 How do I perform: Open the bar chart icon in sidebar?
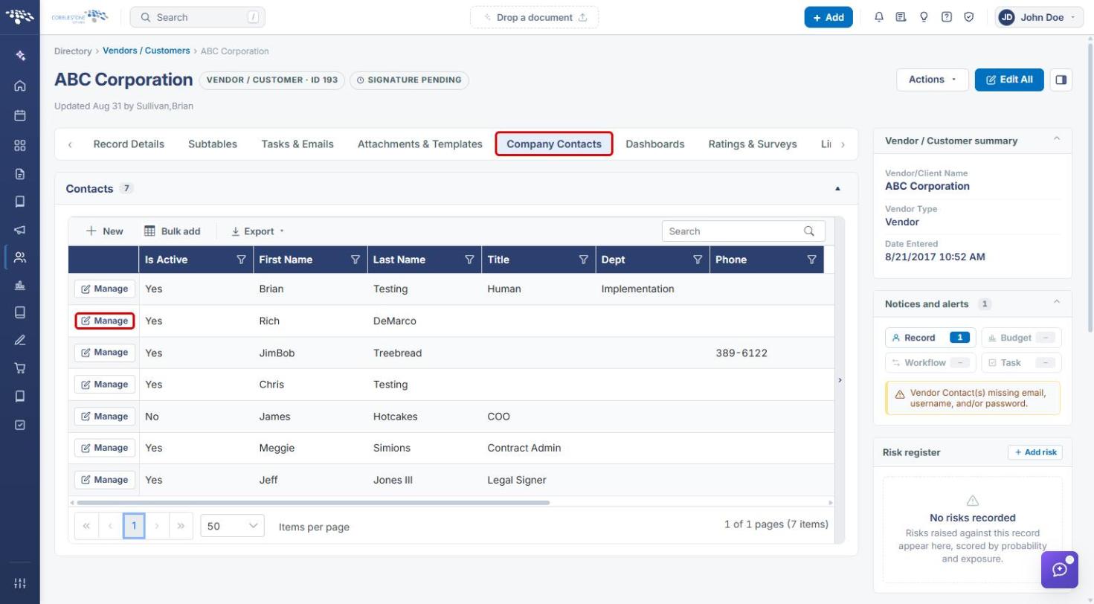(20, 285)
